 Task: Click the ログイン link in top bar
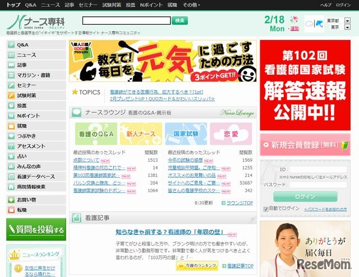[343, 5]
